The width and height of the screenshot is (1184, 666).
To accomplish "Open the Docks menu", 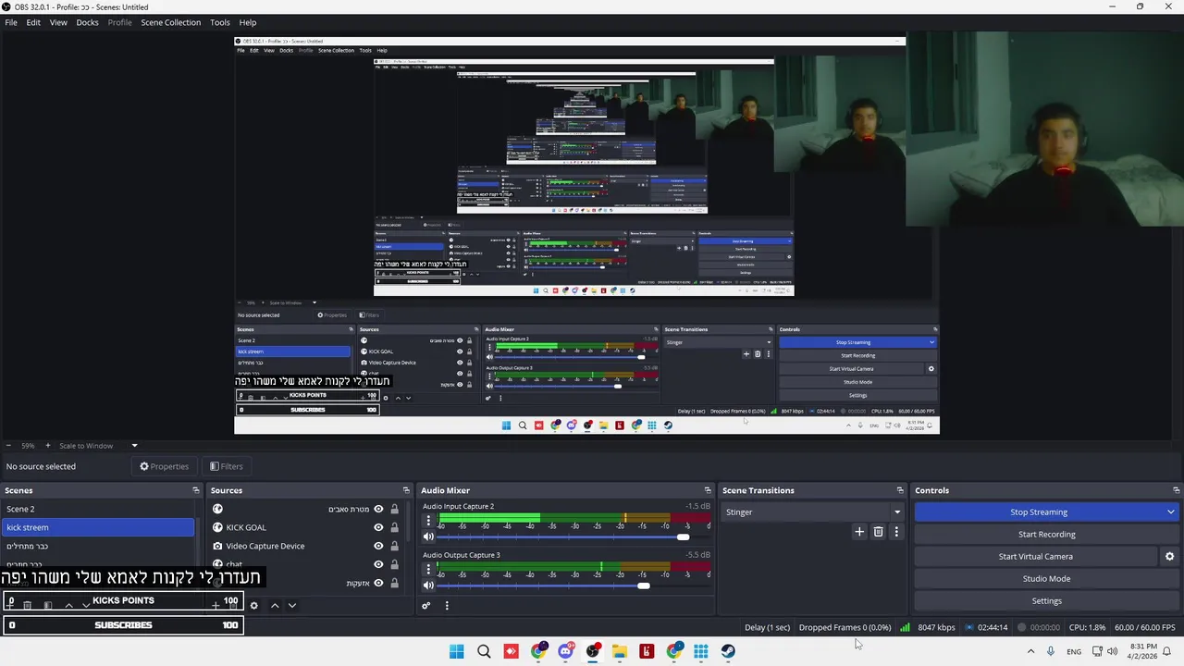I will [x=87, y=22].
